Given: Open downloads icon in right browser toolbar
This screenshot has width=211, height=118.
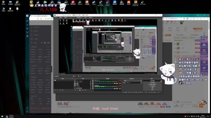Looking at the screenshot, I should (191, 19).
